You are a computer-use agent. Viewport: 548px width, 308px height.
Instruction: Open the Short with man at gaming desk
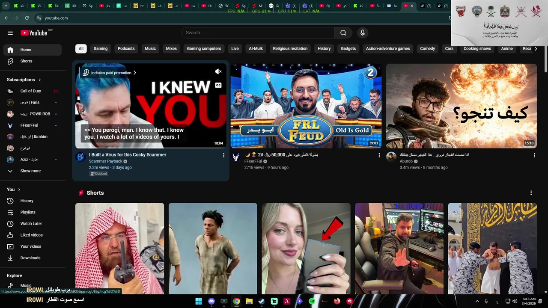pos(399,249)
